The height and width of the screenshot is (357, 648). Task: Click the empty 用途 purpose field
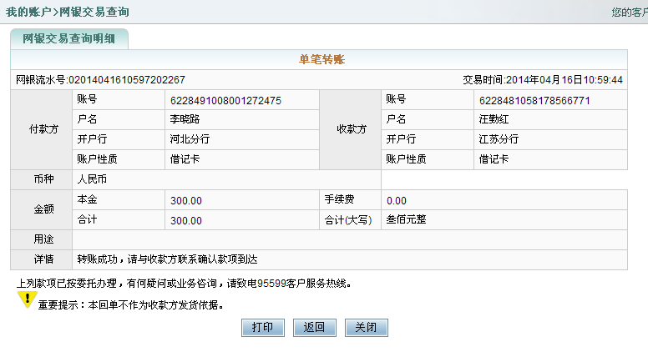tap(349, 240)
